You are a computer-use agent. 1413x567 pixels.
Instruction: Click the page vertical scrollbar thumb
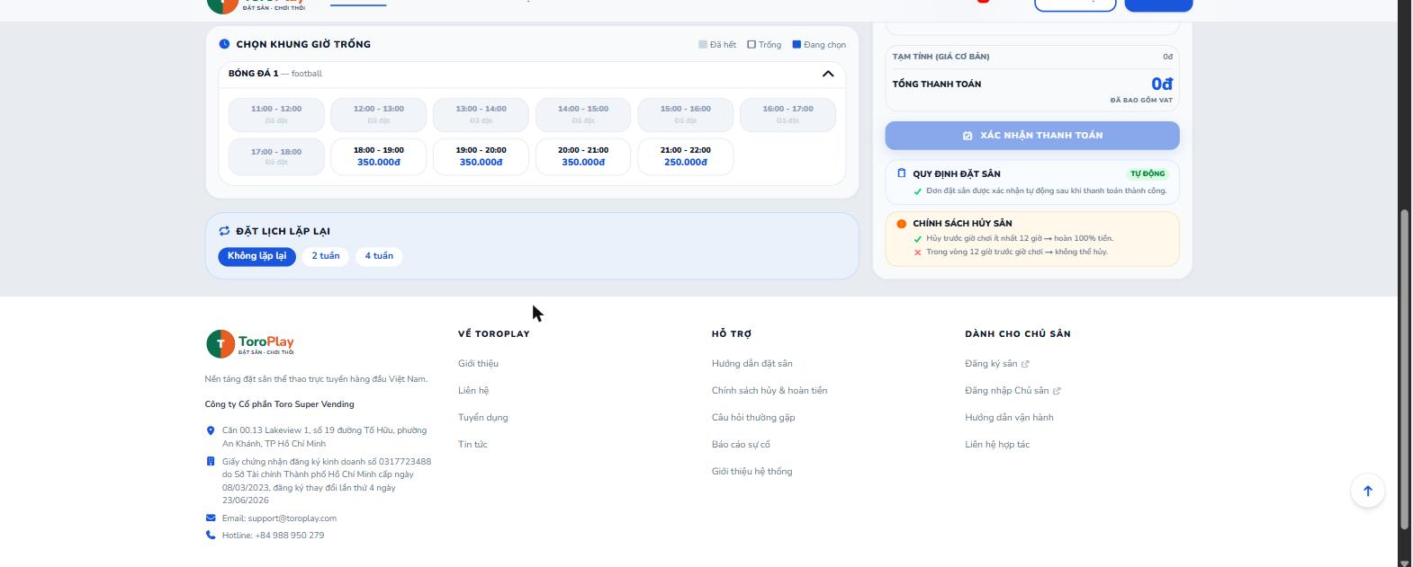(x=1405, y=368)
